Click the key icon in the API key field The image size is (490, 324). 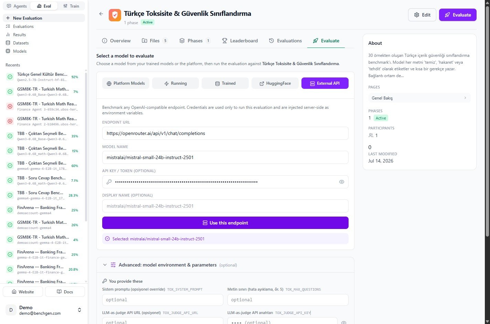click(x=109, y=182)
